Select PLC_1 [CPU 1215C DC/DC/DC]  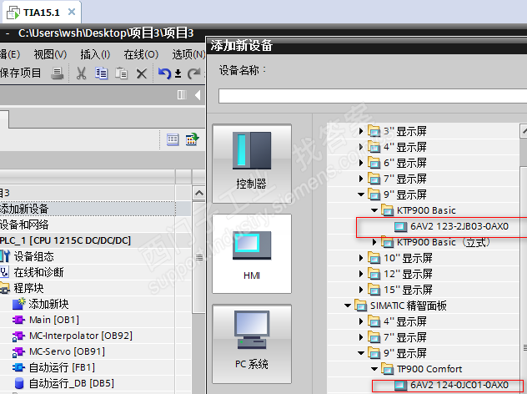66,240
